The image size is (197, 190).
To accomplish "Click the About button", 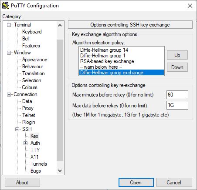I will tap(22, 183).
